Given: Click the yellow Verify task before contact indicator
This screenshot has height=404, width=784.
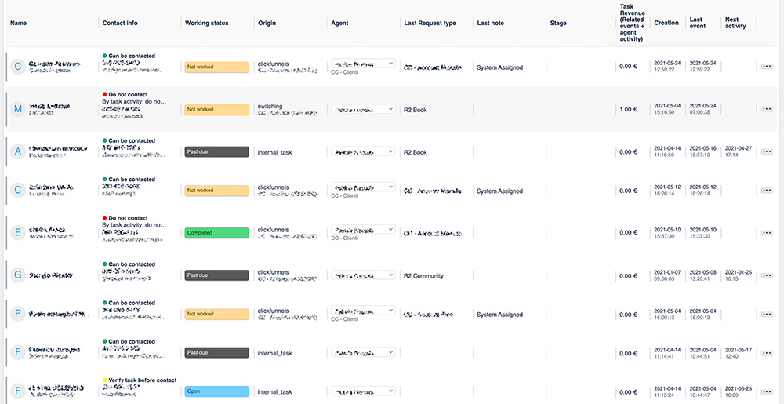Looking at the screenshot, I should pyautogui.click(x=106, y=380).
